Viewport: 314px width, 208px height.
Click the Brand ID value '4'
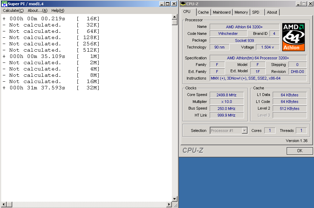[x=274, y=34]
